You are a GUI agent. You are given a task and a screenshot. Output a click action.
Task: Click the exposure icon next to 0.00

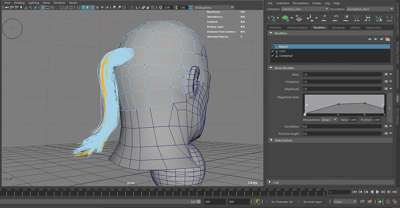tap(161, 7)
